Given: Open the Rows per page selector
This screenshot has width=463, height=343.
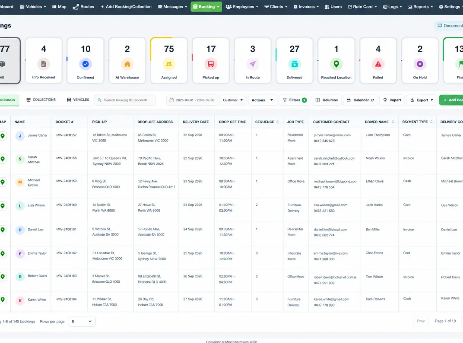Looking at the screenshot, I should pyautogui.click(x=82, y=321).
